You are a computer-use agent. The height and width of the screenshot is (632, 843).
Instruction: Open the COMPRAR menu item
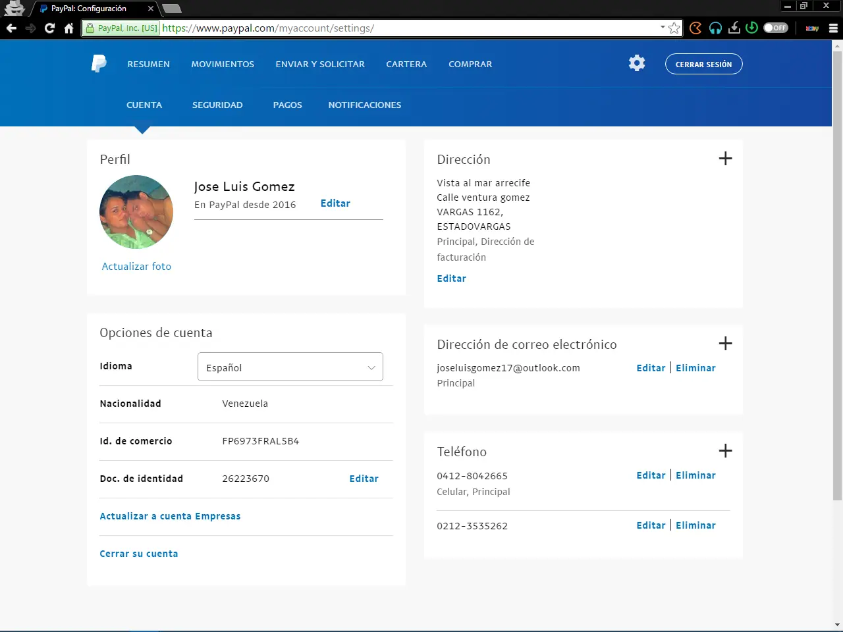pos(470,65)
